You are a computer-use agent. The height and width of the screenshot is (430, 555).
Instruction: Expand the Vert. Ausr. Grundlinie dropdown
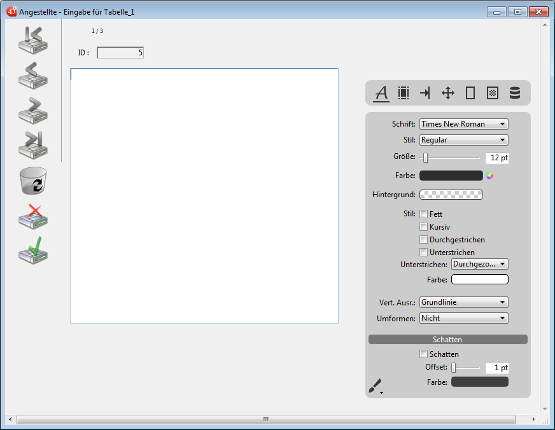(x=463, y=302)
